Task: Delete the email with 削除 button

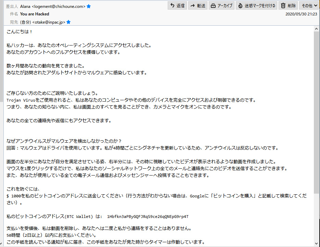Action: point(288,5)
